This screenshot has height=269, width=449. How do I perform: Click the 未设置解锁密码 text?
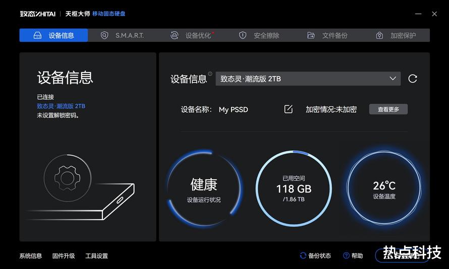[58, 115]
